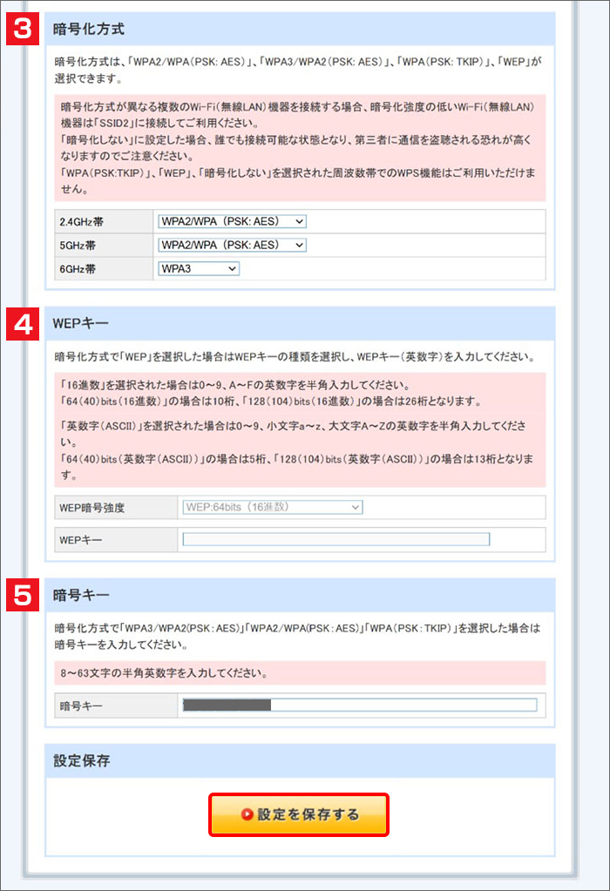Click the 暗号キー input field
Image resolution: width=610 pixels, height=891 pixels.
click(x=360, y=705)
